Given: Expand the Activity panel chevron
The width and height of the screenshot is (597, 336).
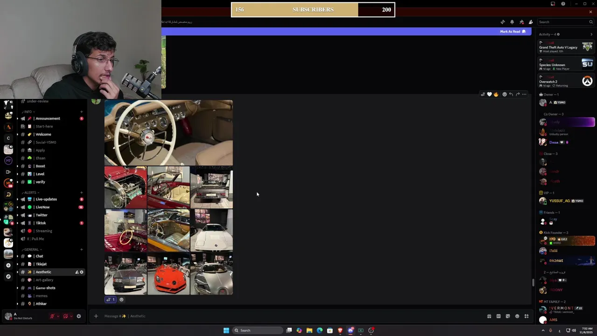Looking at the screenshot, I should point(591,34).
